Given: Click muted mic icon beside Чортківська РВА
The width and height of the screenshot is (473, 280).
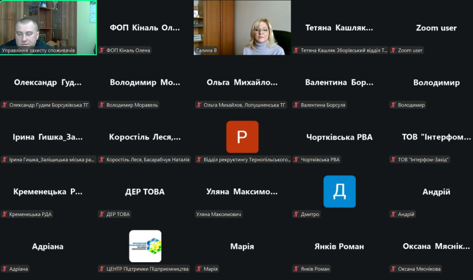Looking at the screenshot, I should (x=296, y=160).
